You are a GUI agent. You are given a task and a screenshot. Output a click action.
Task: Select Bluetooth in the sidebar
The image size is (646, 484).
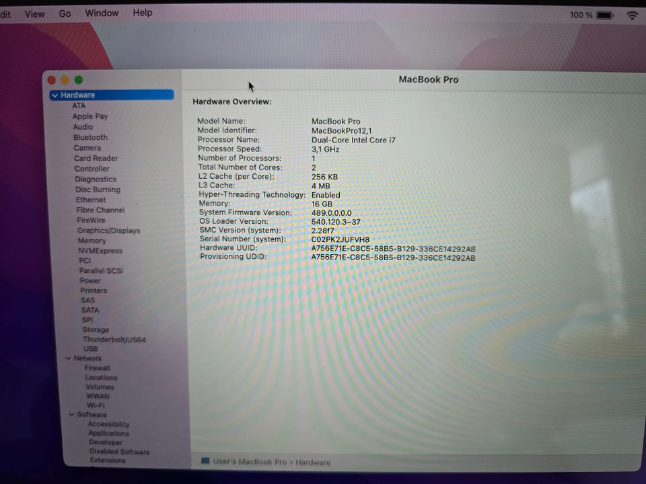click(x=91, y=137)
